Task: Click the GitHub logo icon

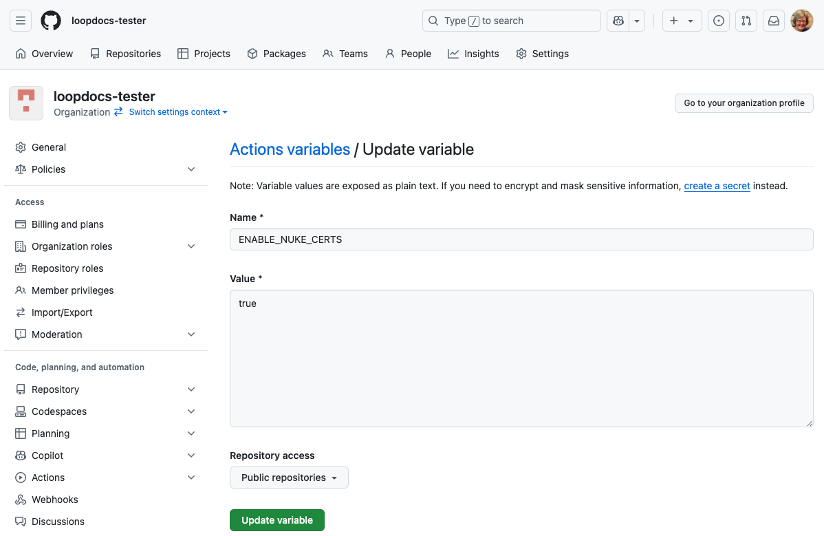Action: (x=51, y=21)
